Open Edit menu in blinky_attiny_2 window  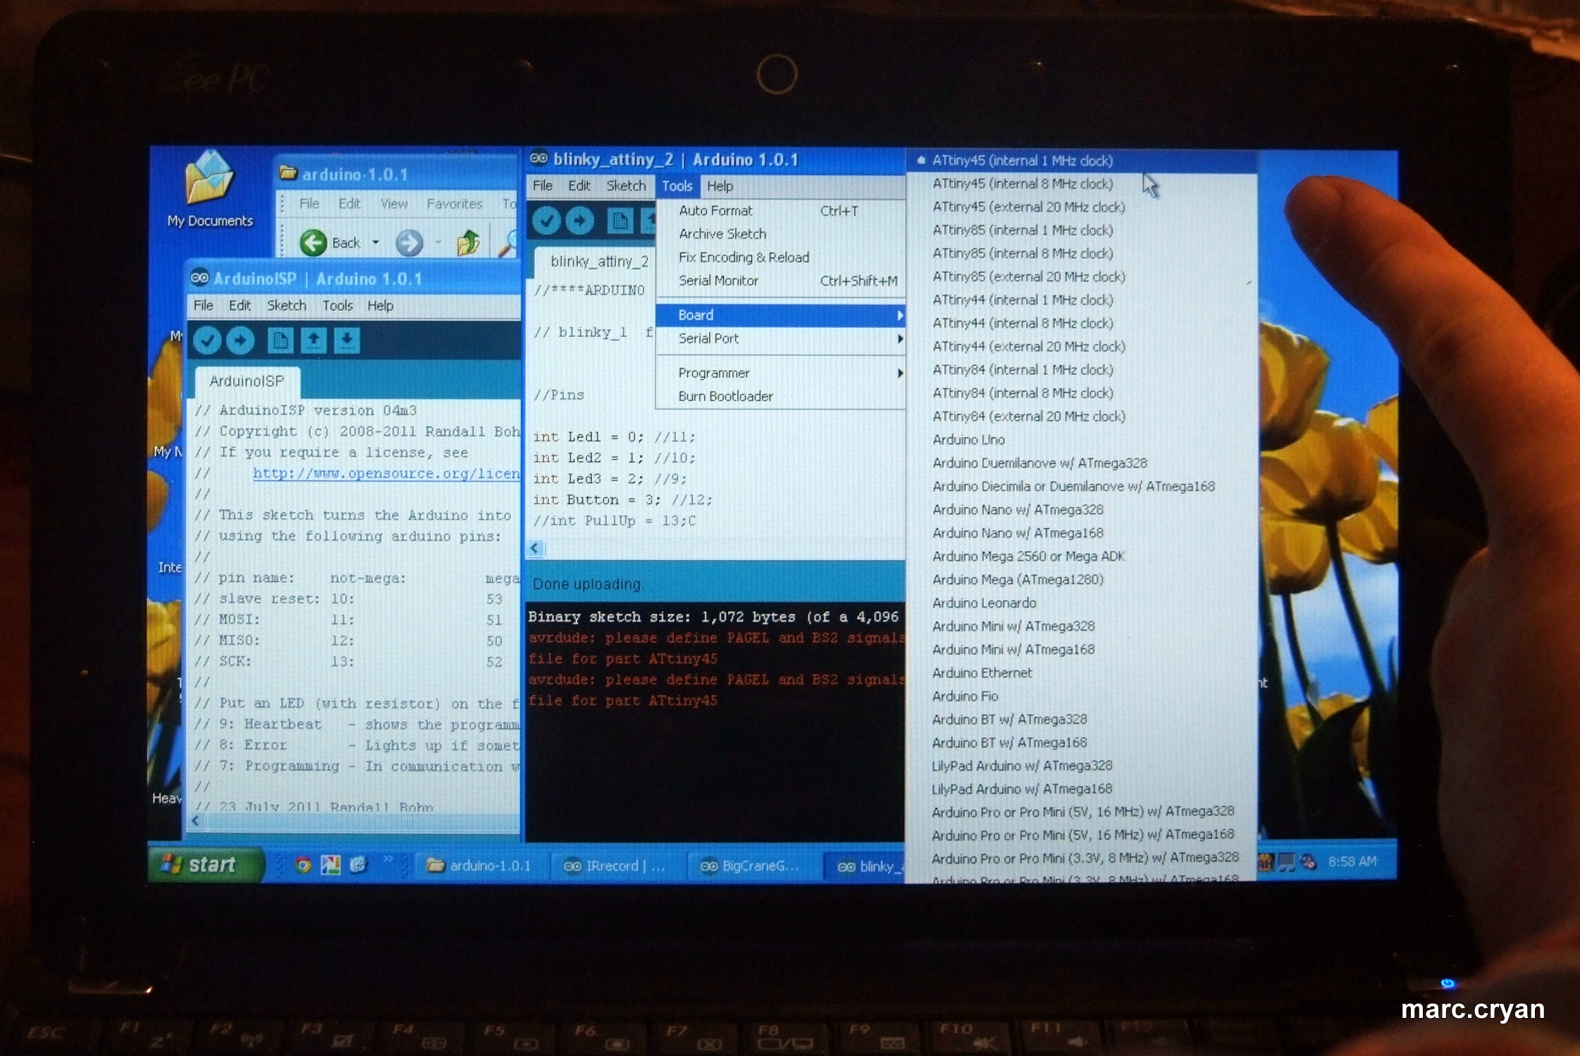click(x=579, y=185)
